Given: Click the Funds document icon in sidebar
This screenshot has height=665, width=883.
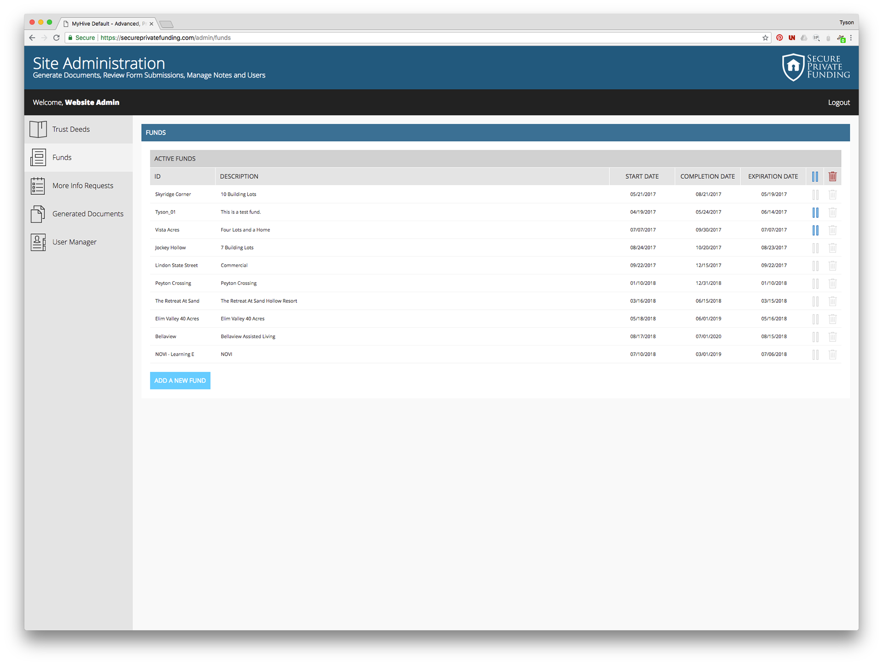Looking at the screenshot, I should 38,158.
